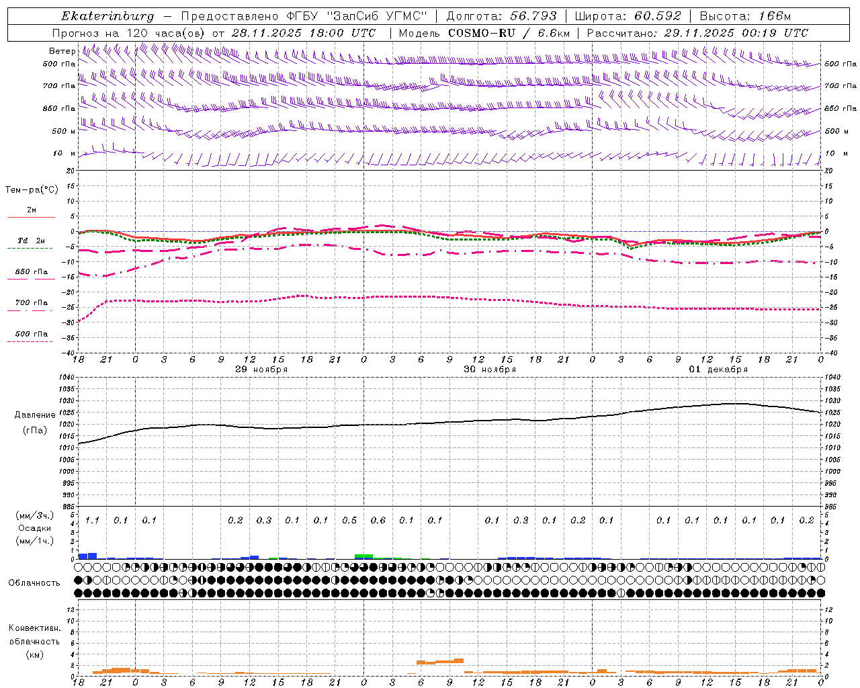
Task: Click the 'Высота: 166м' elevation text
Action: 745,16
